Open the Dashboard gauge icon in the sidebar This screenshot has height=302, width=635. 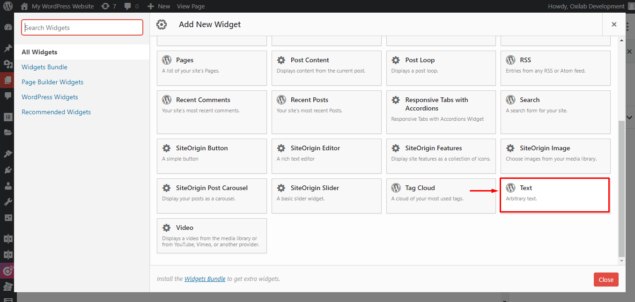(7, 27)
